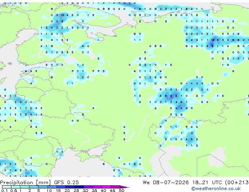249x192 pixels.
Task: Click the "Precipitation" title text
Action: 16,183
